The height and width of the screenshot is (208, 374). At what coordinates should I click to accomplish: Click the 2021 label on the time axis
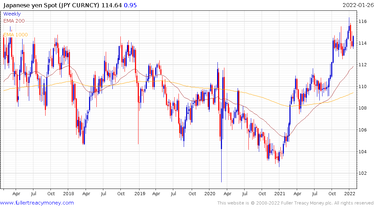[x=280, y=194]
